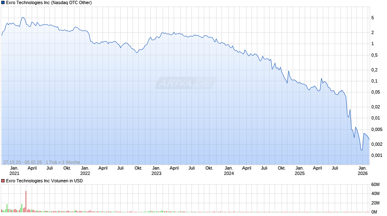Click the price axis value '0,005'
Viewport: 387px width, 216px height.
point(377,129)
